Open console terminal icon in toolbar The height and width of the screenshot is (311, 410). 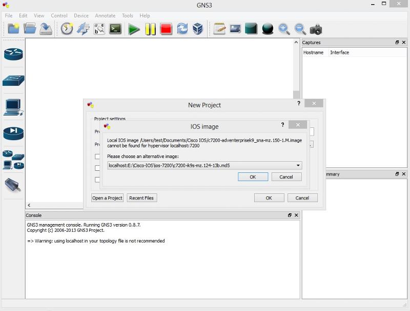(x=115, y=29)
